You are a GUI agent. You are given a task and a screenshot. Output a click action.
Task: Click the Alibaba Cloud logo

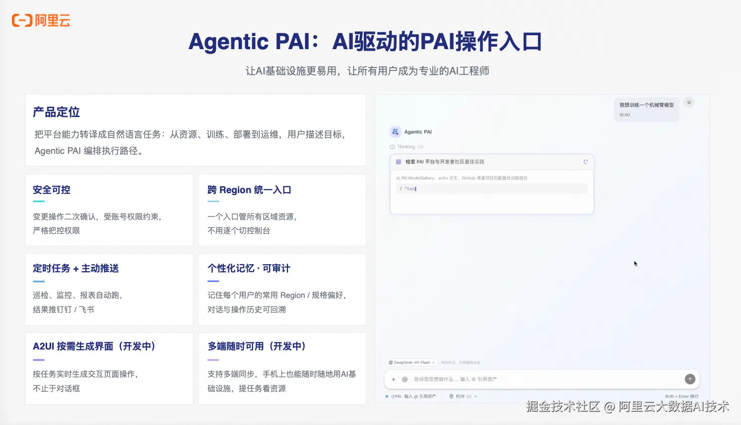[x=41, y=20]
